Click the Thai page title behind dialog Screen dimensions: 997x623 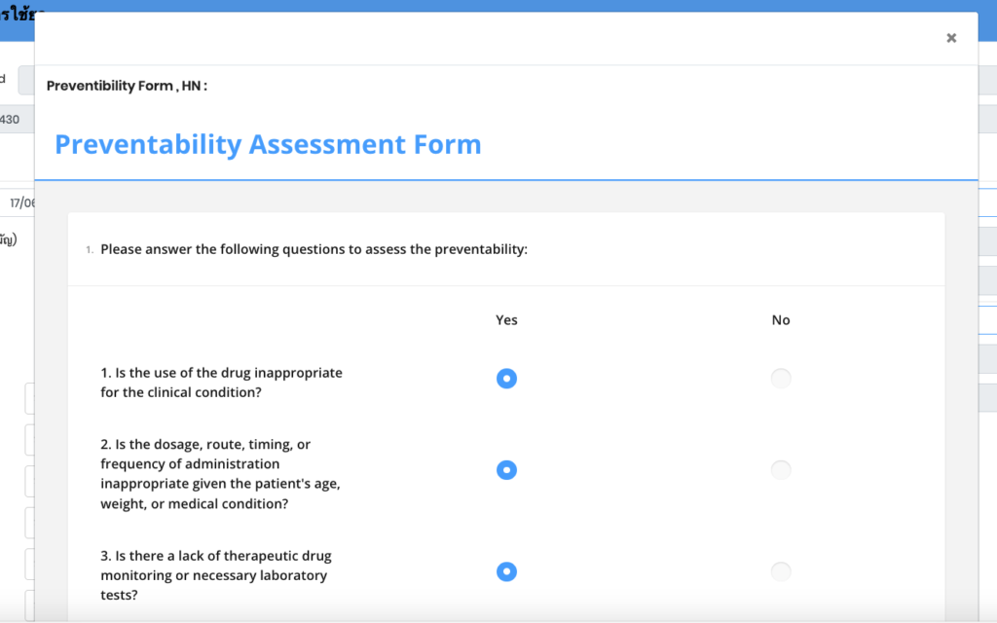pos(18,16)
